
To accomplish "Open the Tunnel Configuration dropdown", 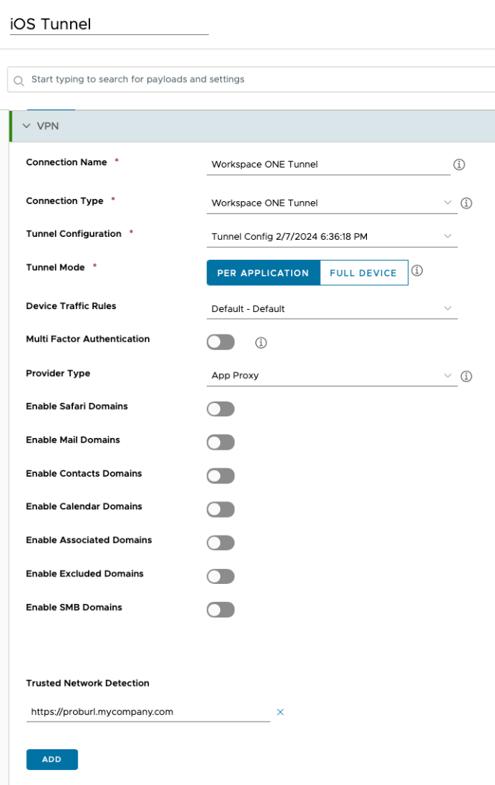I will point(331,237).
